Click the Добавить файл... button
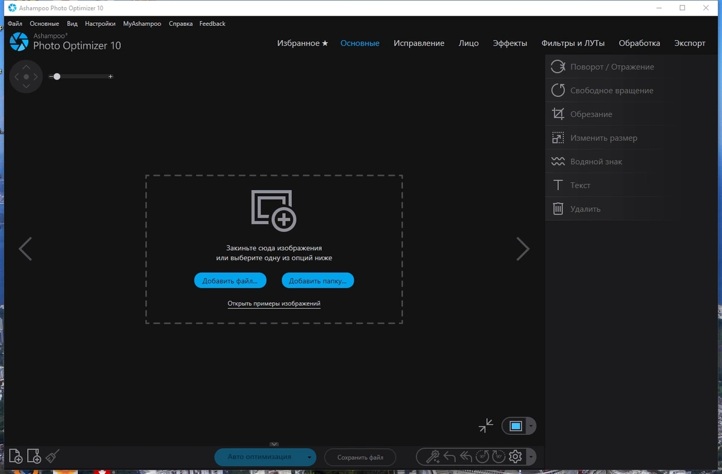The height and width of the screenshot is (474, 722). [230, 280]
